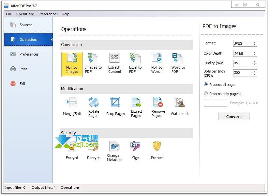Image resolution: width=268 pixels, height=195 pixels.
Task: Click the AlterPDF title bar app icon
Action: tap(6, 6)
